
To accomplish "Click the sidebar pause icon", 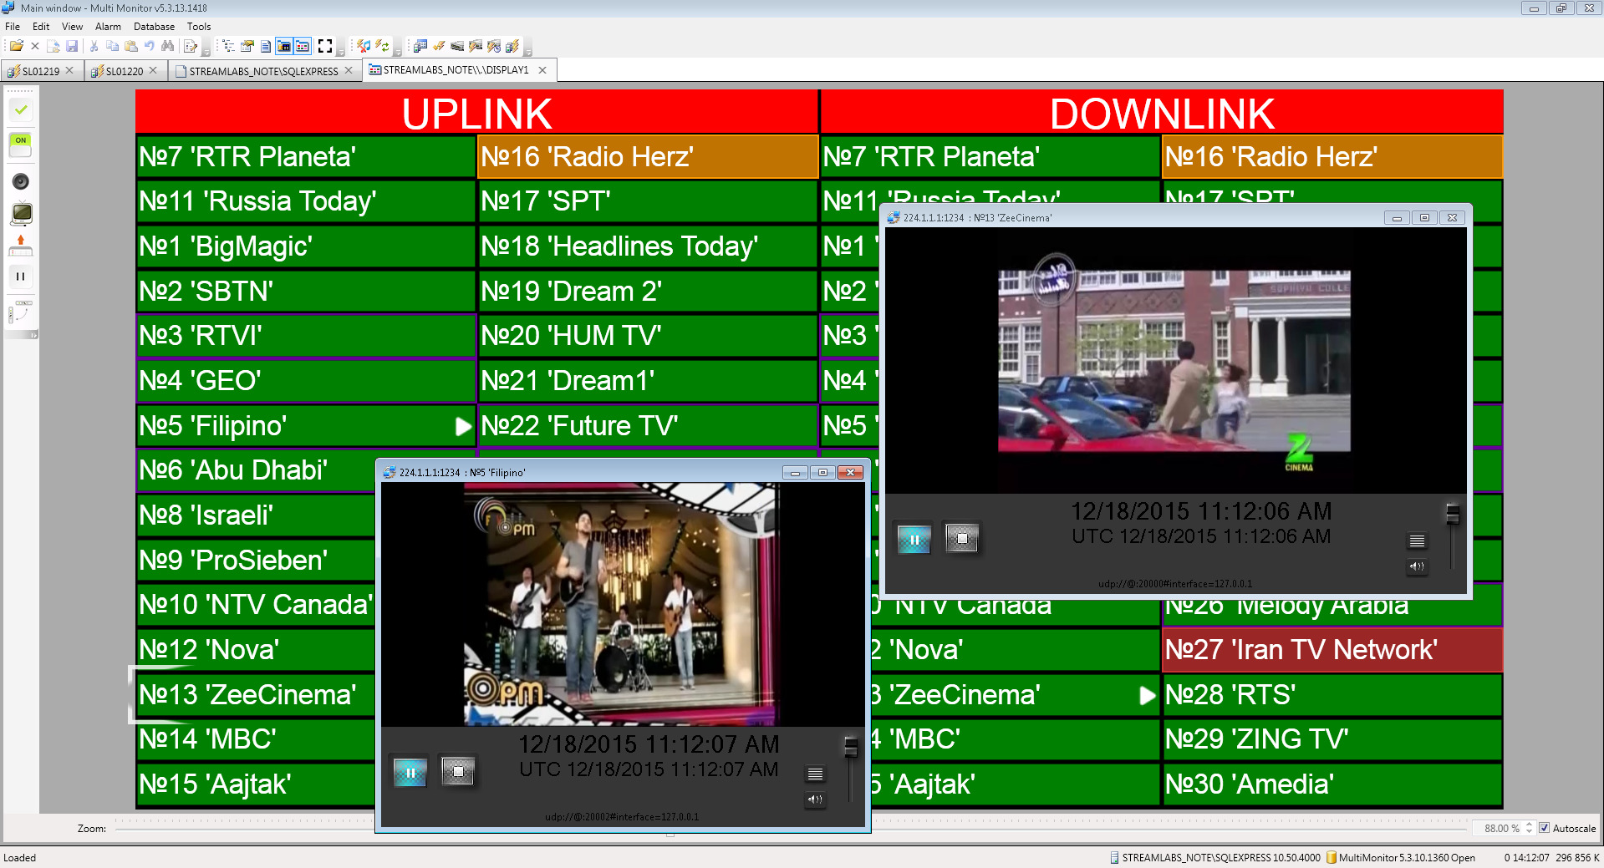I will click(21, 277).
